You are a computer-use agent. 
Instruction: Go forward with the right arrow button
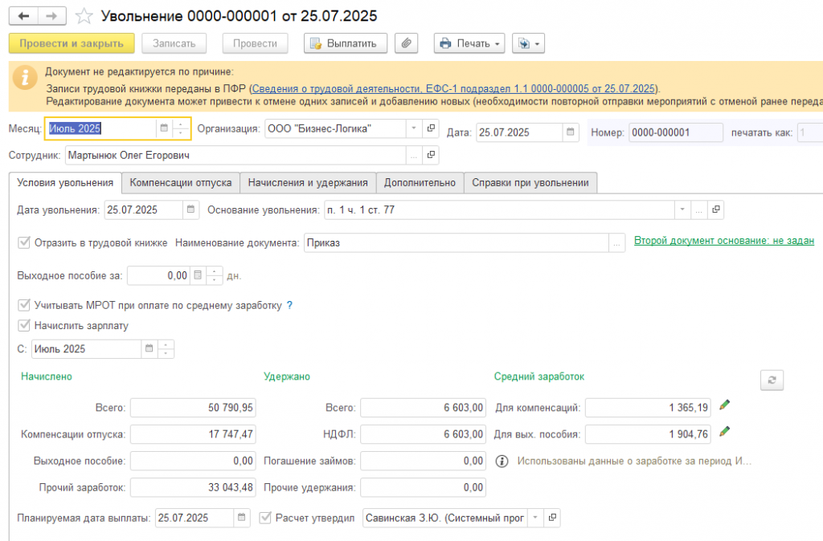tap(51, 16)
